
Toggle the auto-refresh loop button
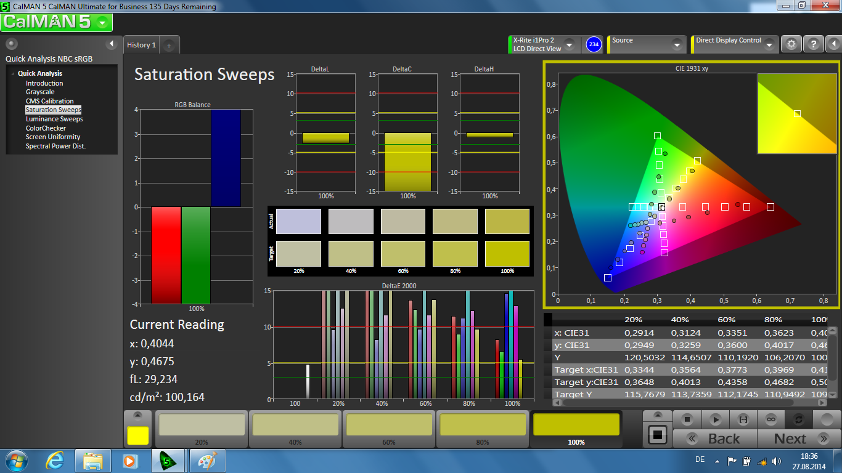tap(798, 419)
